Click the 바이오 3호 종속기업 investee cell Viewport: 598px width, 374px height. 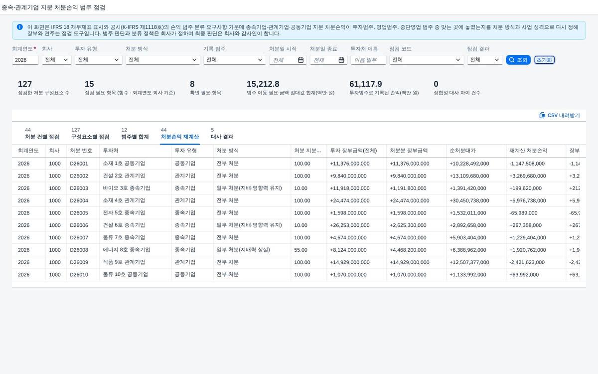point(135,188)
